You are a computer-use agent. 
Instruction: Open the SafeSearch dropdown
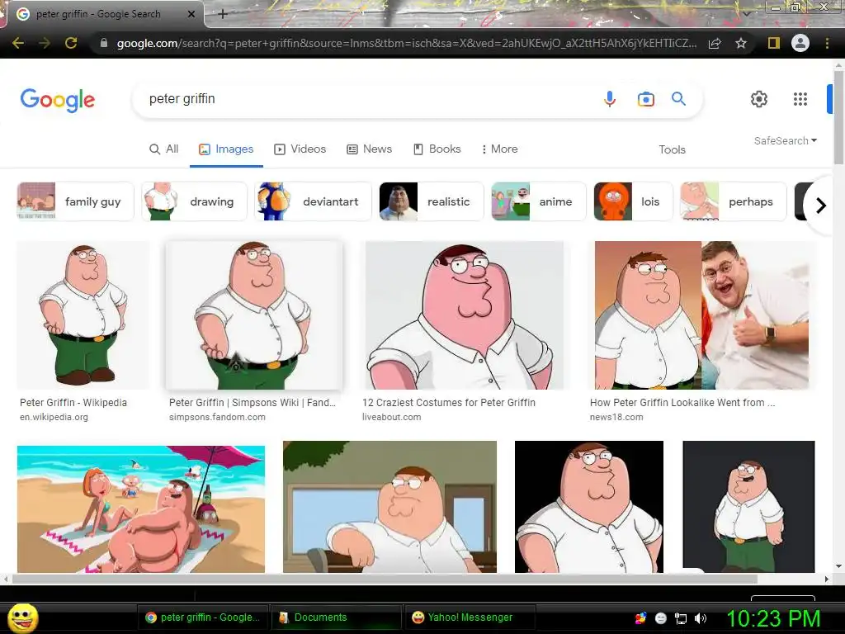point(786,140)
